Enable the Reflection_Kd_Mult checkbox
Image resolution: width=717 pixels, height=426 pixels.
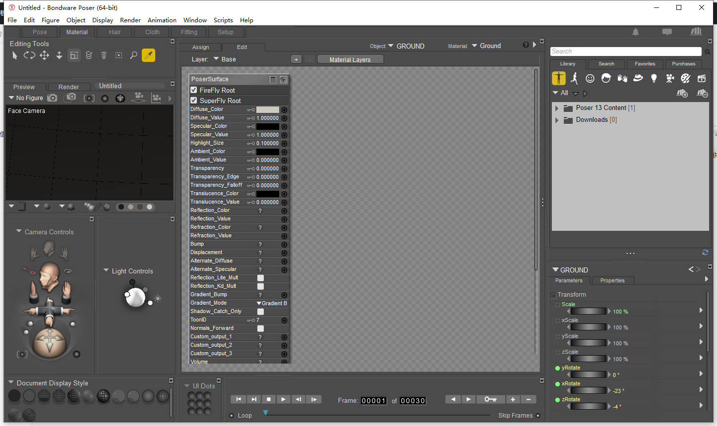point(260,286)
